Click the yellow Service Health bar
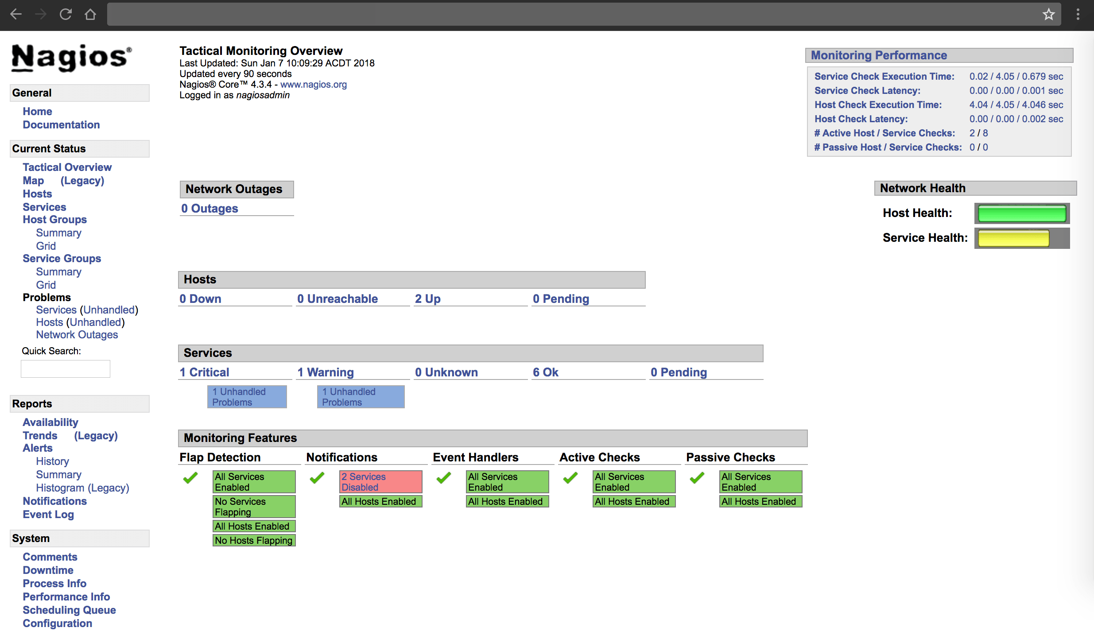Screen dimensions: 1094x635 coord(1013,238)
